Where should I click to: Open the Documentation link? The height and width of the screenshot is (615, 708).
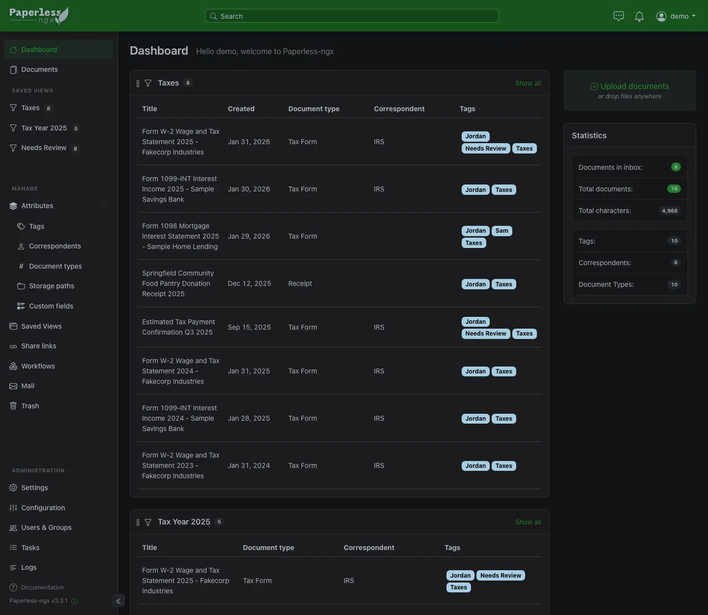[37, 587]
